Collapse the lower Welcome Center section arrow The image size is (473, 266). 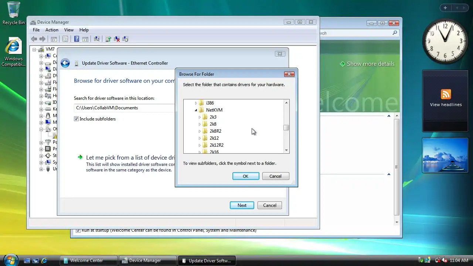pyautogui.click(x=389, y=174)
